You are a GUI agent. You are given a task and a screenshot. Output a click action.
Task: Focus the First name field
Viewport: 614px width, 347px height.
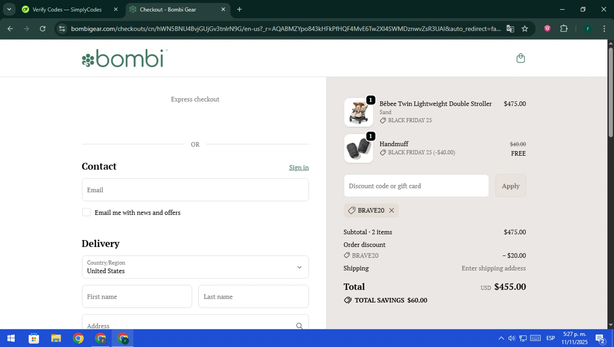click(137, 296)
